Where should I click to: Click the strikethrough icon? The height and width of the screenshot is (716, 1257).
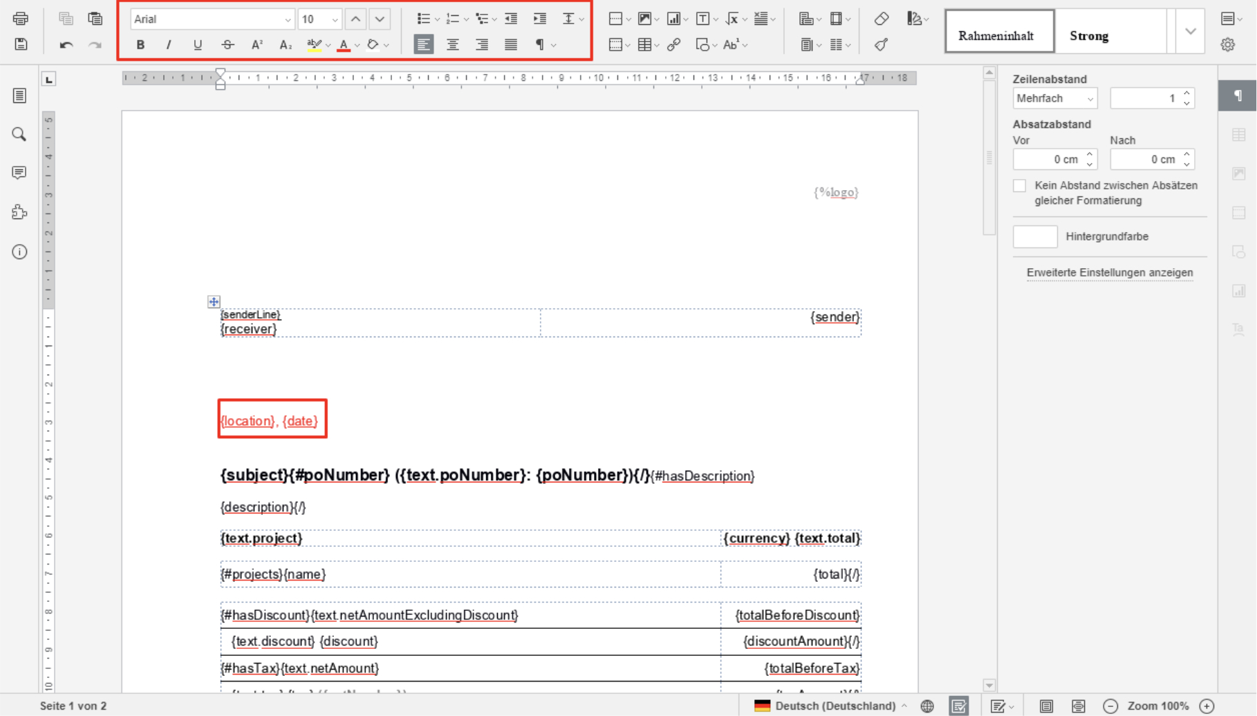pos(227,45)
